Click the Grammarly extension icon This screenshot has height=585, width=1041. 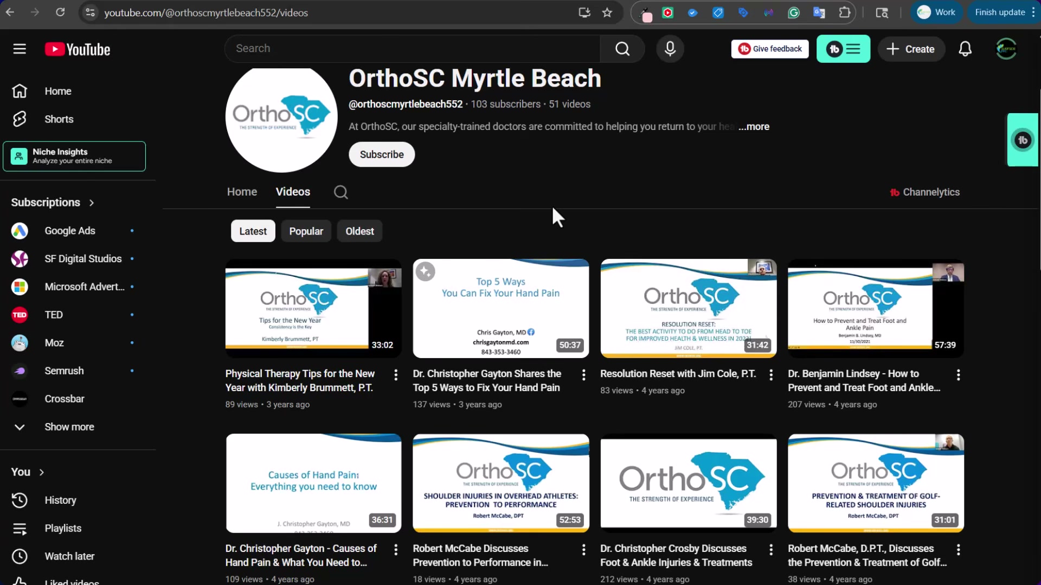794,12
